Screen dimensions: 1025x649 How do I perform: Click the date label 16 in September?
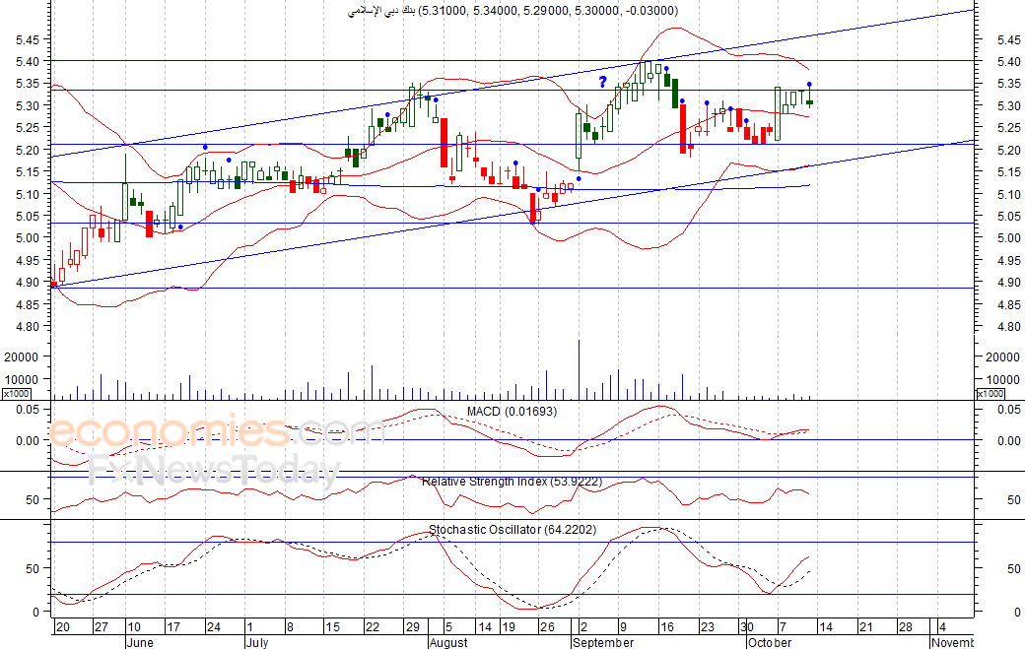(667, 627)
